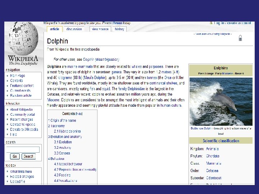Open Contact Wikipedia link
This screenshot has width=259, height=194.
coord(23,124)
